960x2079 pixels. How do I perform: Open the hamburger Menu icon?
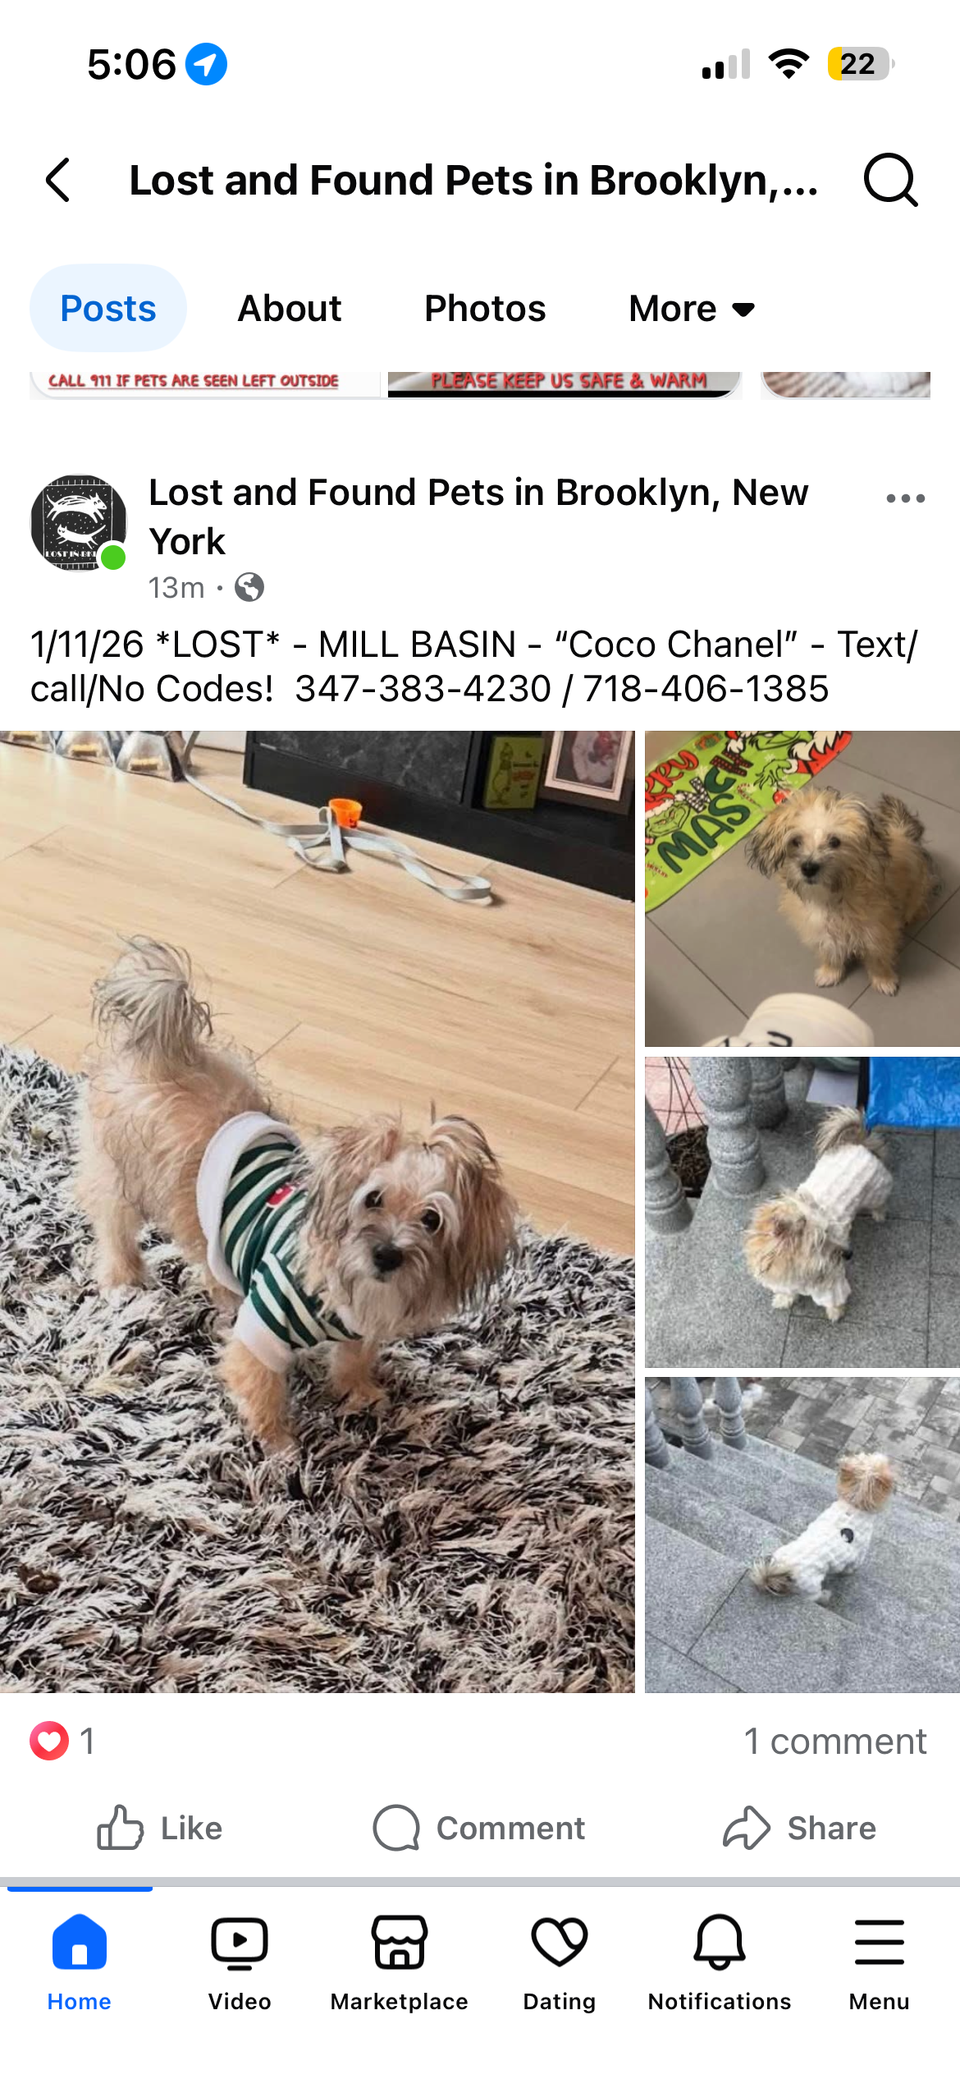tap(880, 1943)
